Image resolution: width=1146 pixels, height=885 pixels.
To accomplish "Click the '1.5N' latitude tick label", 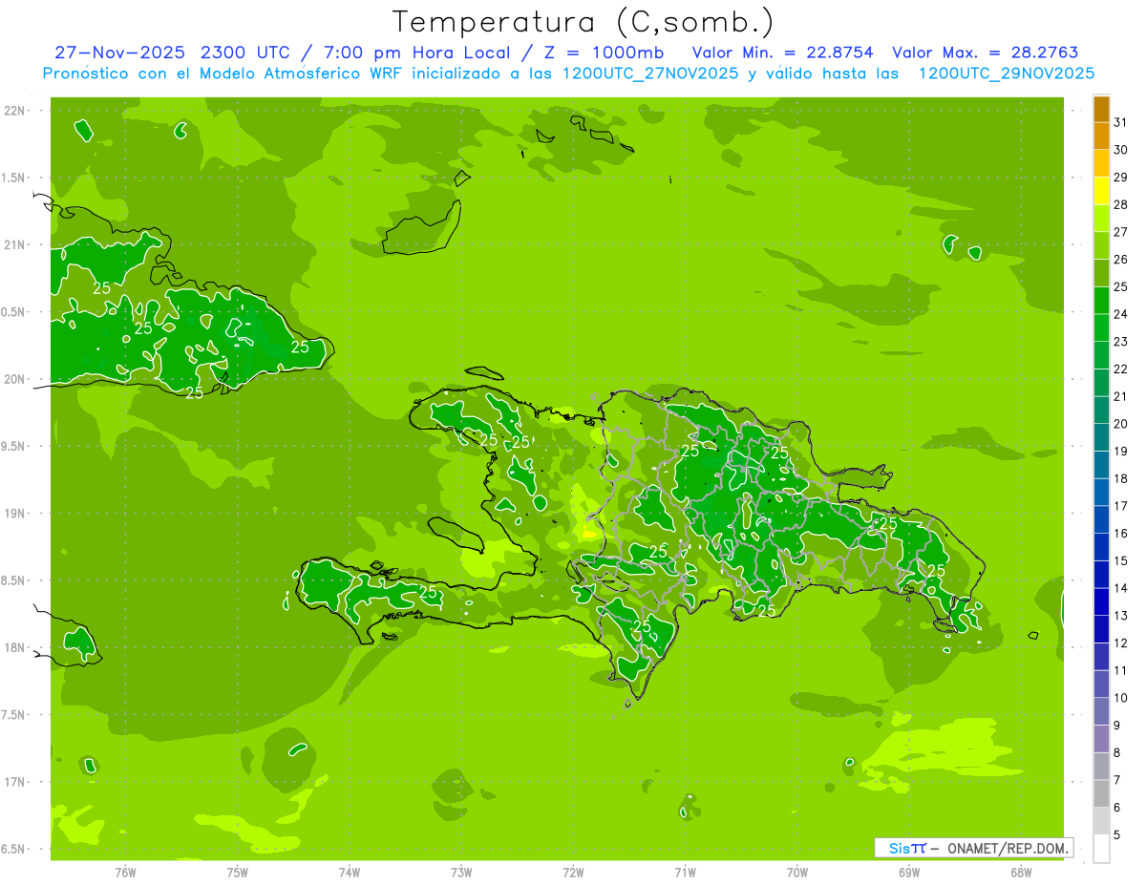I will [x=15, y=178].
